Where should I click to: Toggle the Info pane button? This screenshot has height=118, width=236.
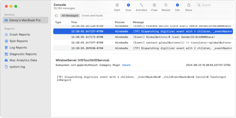coord(177,5)
